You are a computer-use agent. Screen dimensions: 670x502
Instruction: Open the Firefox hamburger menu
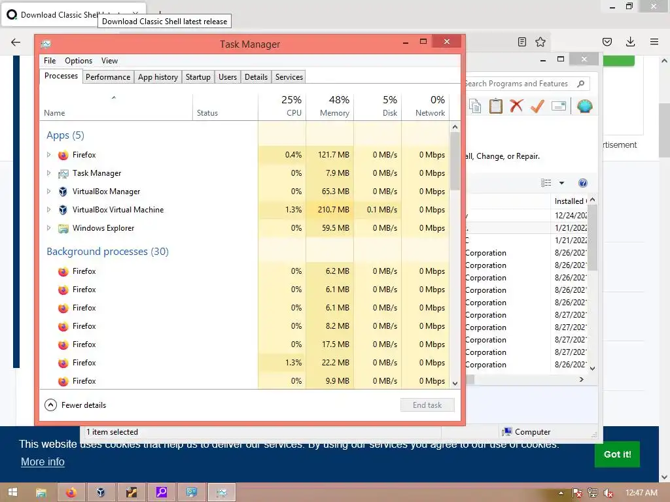pos(654,42)
